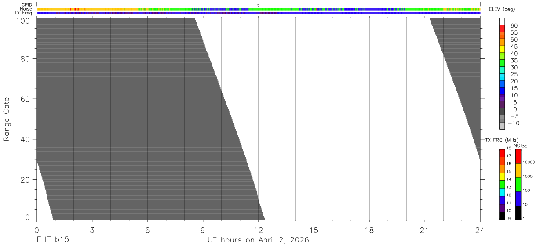Click the Range Gate axis title

[7, 119]
